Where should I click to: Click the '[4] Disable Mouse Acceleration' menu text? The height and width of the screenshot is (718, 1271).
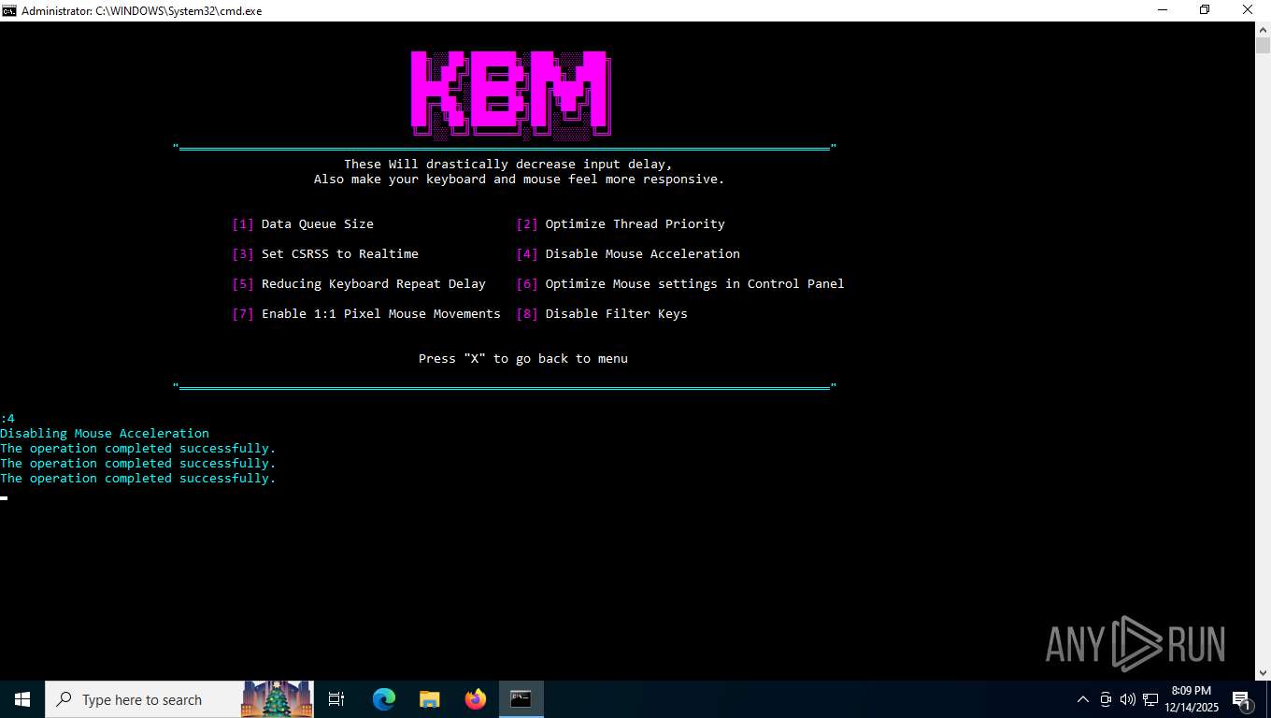click(x=628, y=254)
